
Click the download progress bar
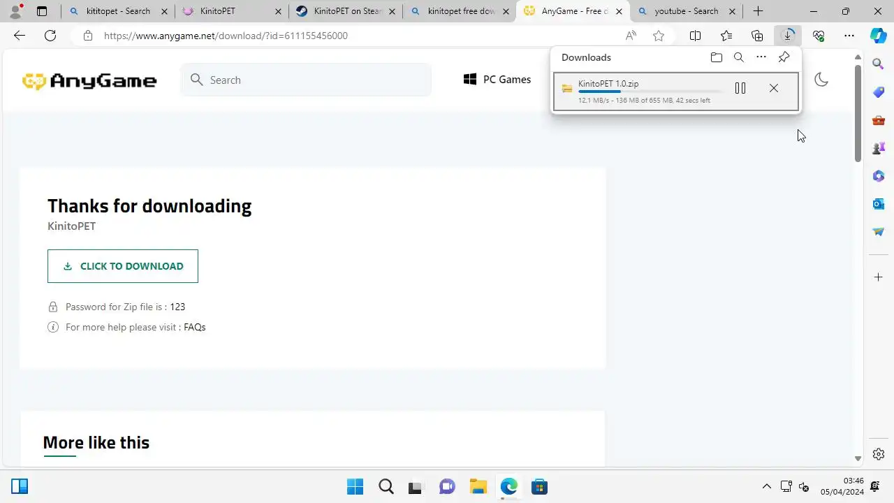(650, 92)
